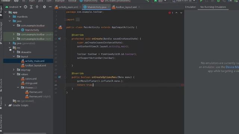Screen dimensions: 239x134
Task: Collapse all nodes in Project panel
Action: [37, 7]
